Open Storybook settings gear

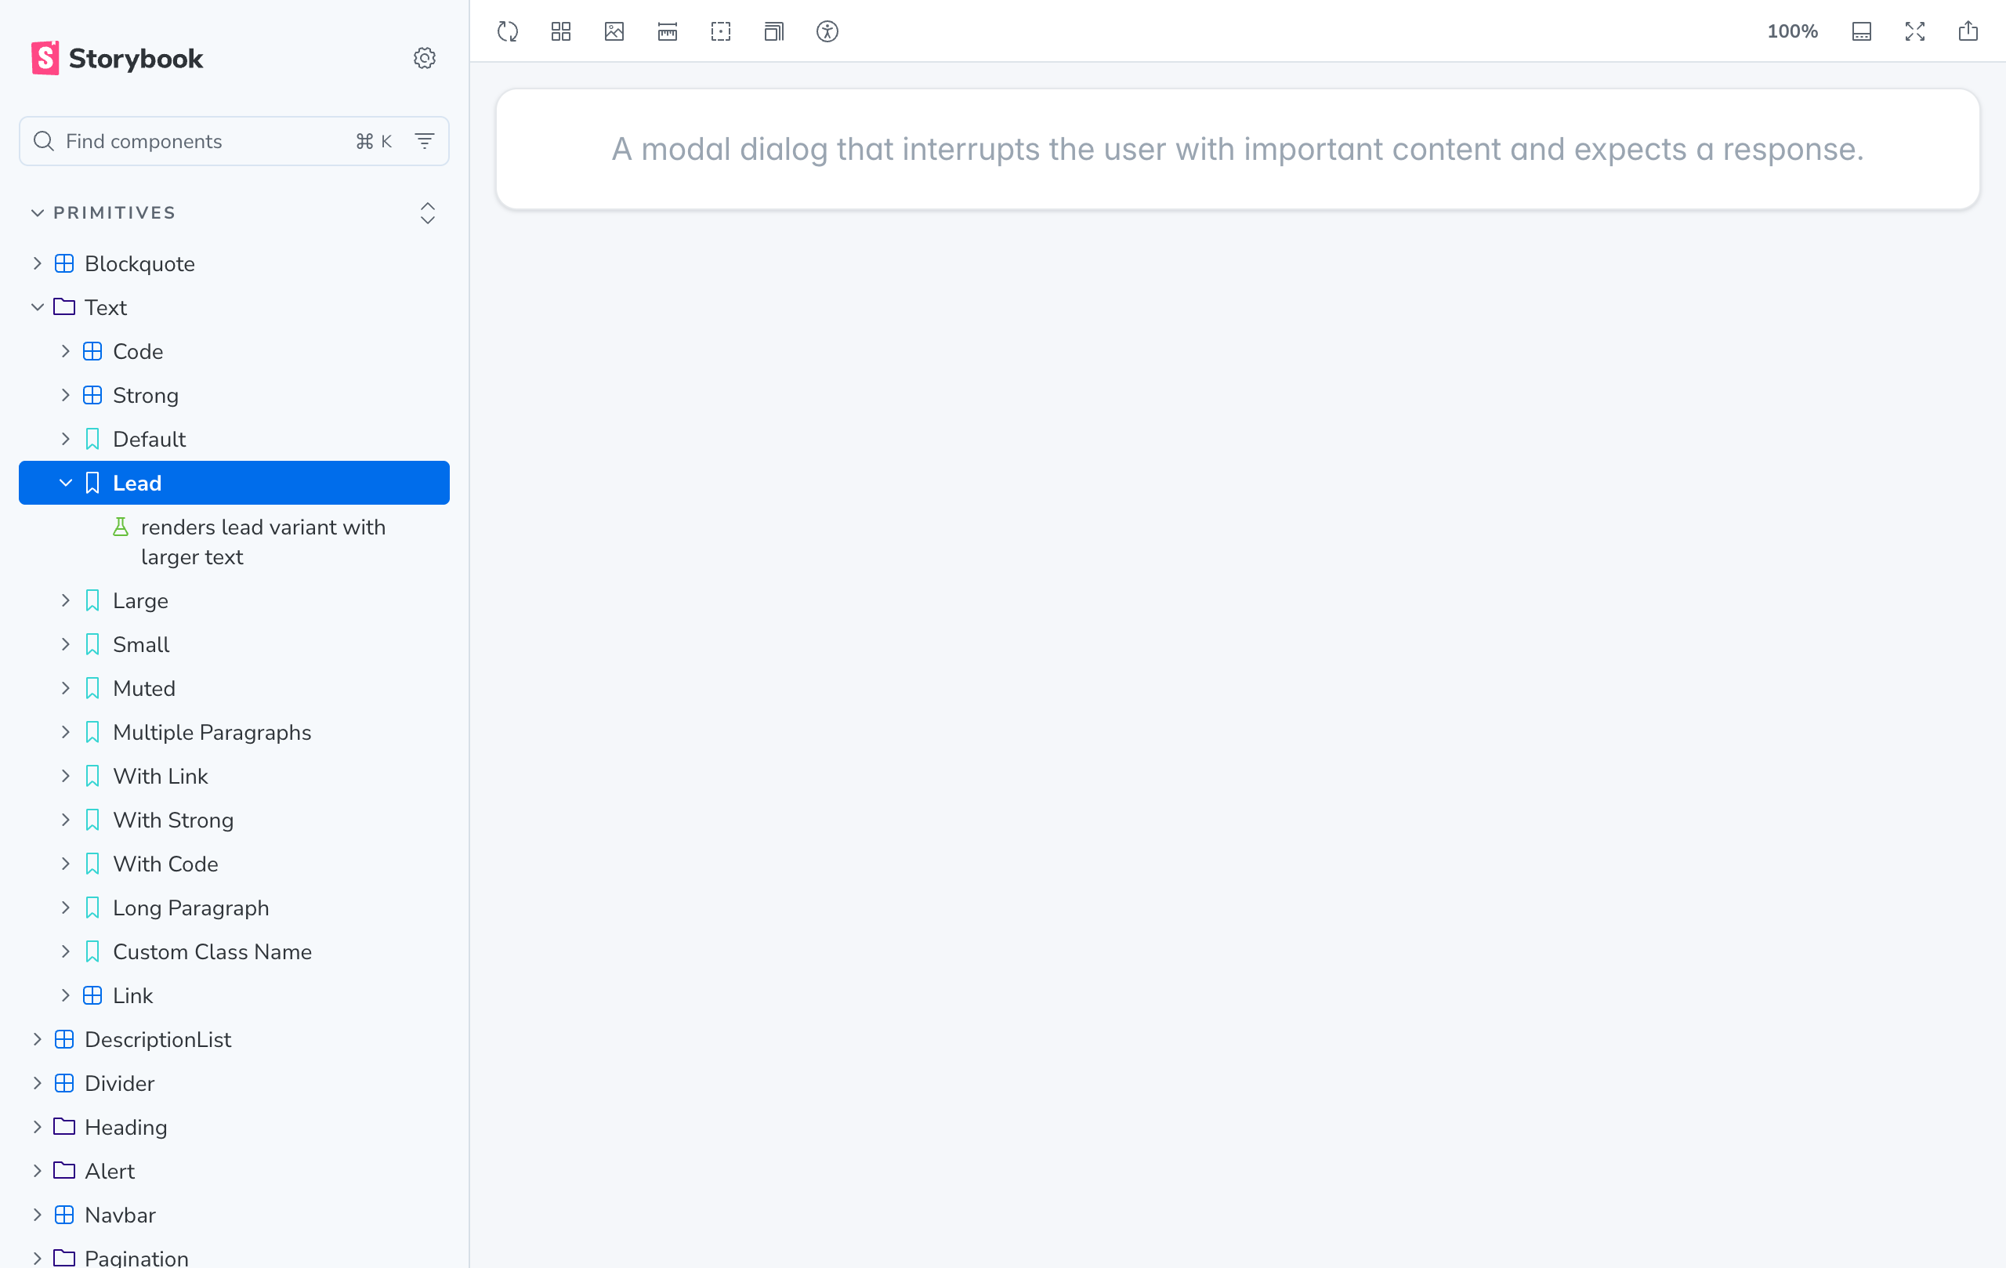pyautogui.click(x=425, y=57)
